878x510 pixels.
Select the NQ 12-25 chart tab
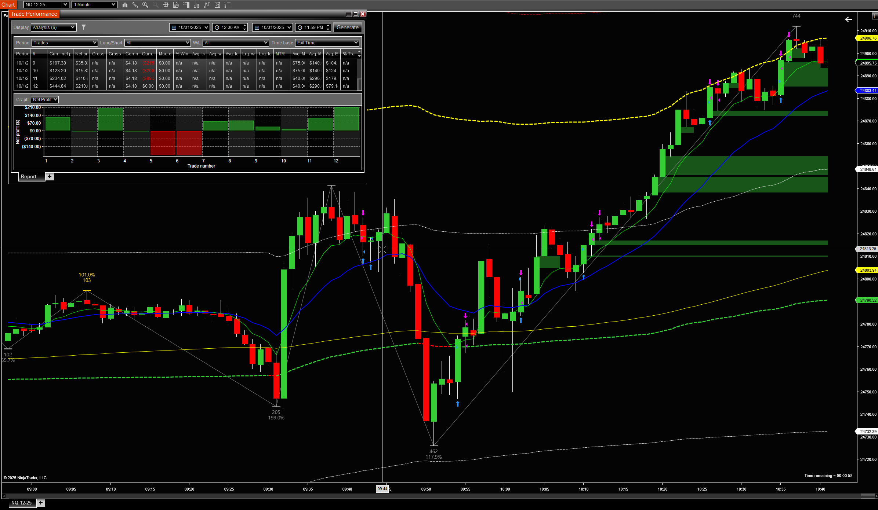(x=21, y=503)
